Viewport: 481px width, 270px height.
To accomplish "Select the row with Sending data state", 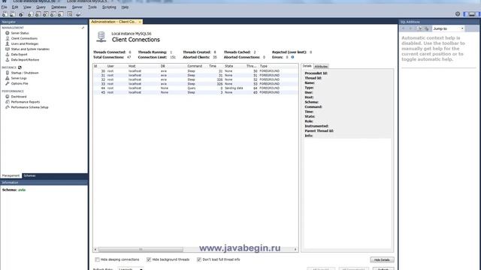I will tap(195, 88).
